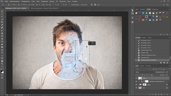Viewport: 171px width, 96px height.
Task: Click the rotation angle input field
Action: point(50,5)
